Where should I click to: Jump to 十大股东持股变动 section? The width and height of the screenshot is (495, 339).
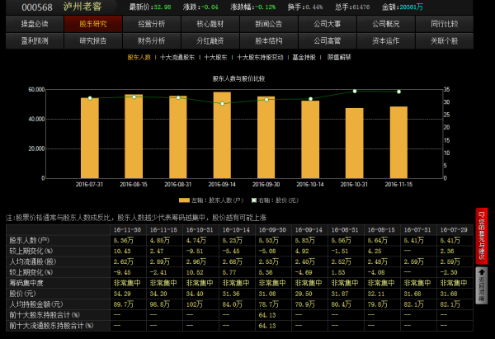[x=260, y=58]
